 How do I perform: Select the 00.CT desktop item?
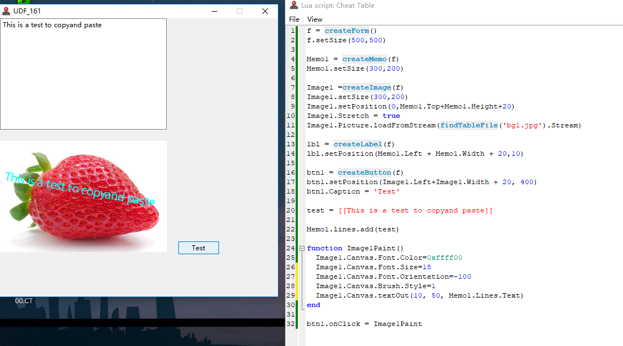click(24, 301)
